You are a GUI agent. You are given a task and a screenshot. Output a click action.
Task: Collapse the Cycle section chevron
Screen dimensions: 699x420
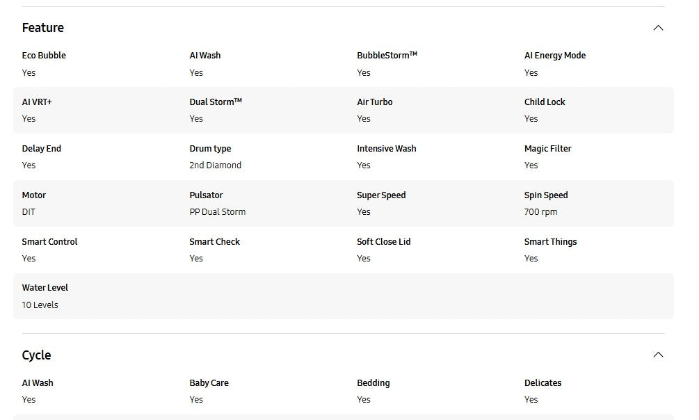658,355
